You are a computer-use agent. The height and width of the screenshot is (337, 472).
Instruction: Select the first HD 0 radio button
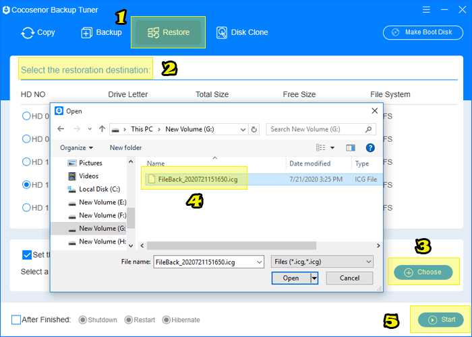(x=26, y=116)
